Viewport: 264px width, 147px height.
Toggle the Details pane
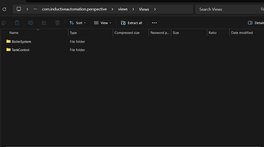coord(256,23)
